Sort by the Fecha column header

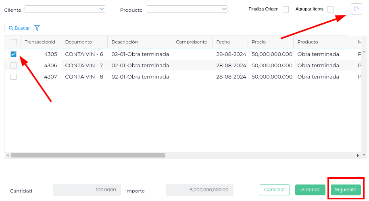pos(223,42)
